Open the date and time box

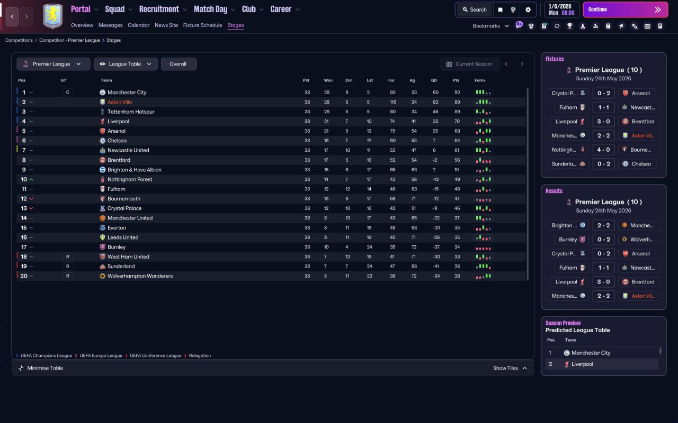(x=561, y=10)
